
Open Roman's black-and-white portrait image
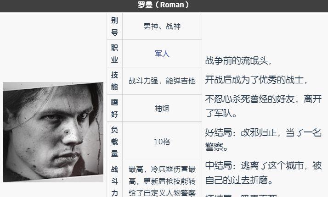tap(53, 132)
